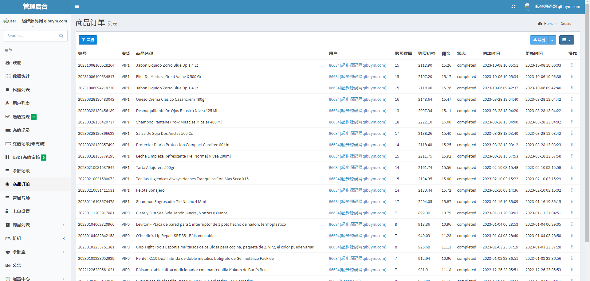This screenshot has width=590, height=281.
Task: Open the action menu for order 20230210031537844
Action: [x=572, y=167]
